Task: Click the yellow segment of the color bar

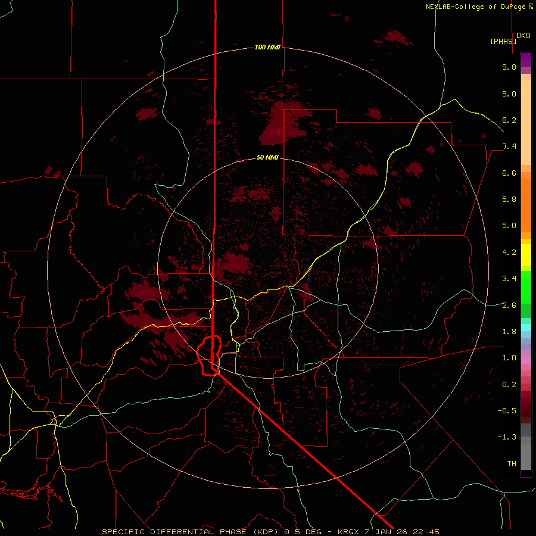Action: point(526,255)
